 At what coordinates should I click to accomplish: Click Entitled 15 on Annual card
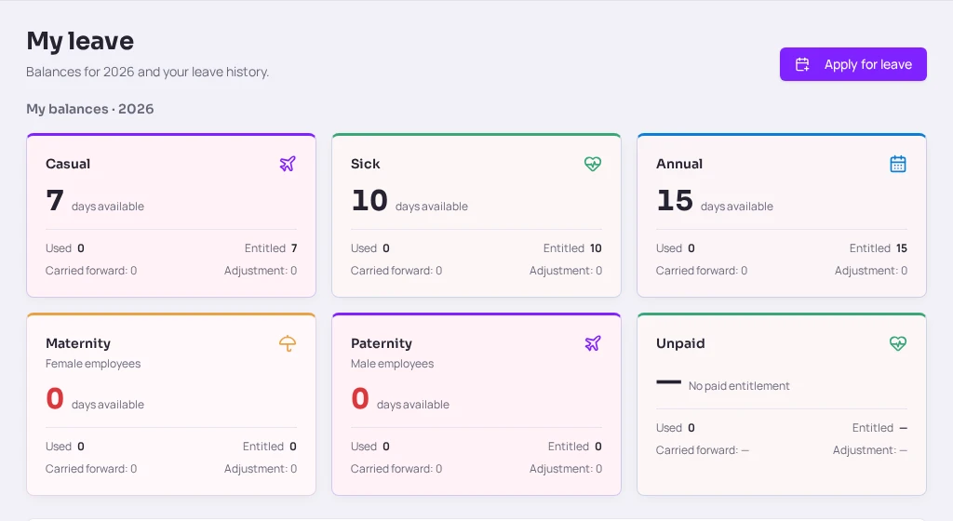point(879,248)
